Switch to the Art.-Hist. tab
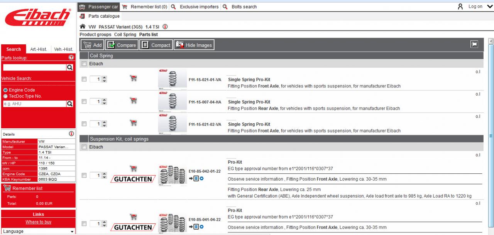Screen dimensions: 494x235 [x=39, y=49]
